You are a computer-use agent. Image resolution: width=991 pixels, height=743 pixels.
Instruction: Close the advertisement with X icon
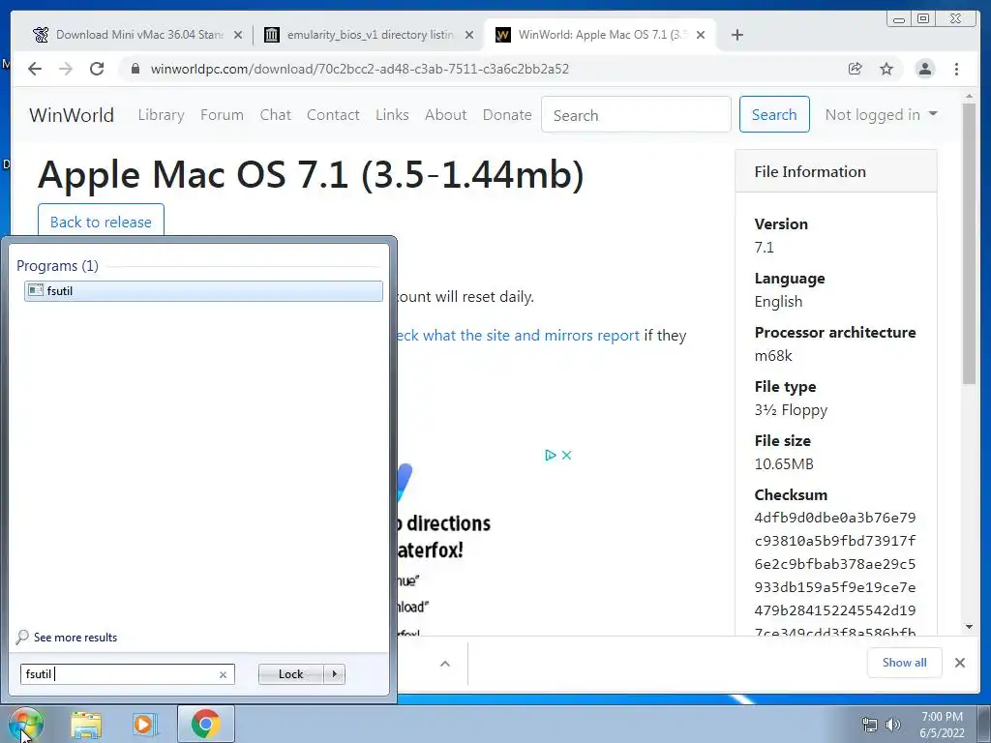[x=566, y=455]
